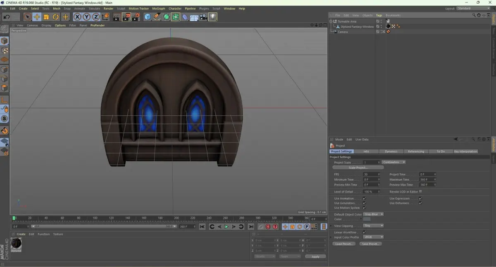Toggle the X-axis lock icon

[x=77, y=17]
